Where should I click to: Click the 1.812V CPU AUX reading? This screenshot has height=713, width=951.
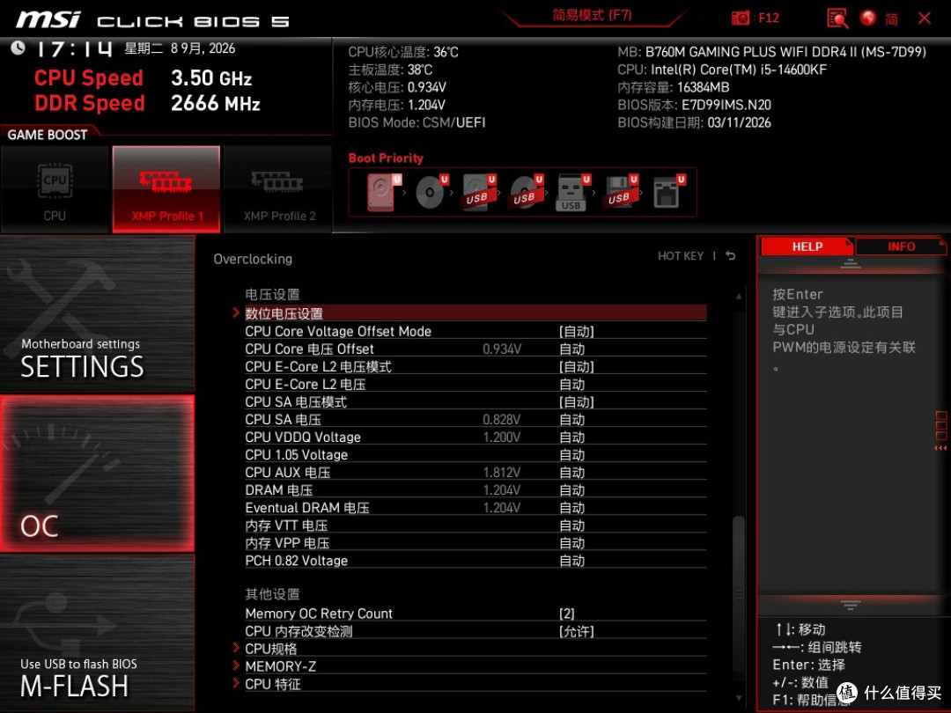pos(502,472)
